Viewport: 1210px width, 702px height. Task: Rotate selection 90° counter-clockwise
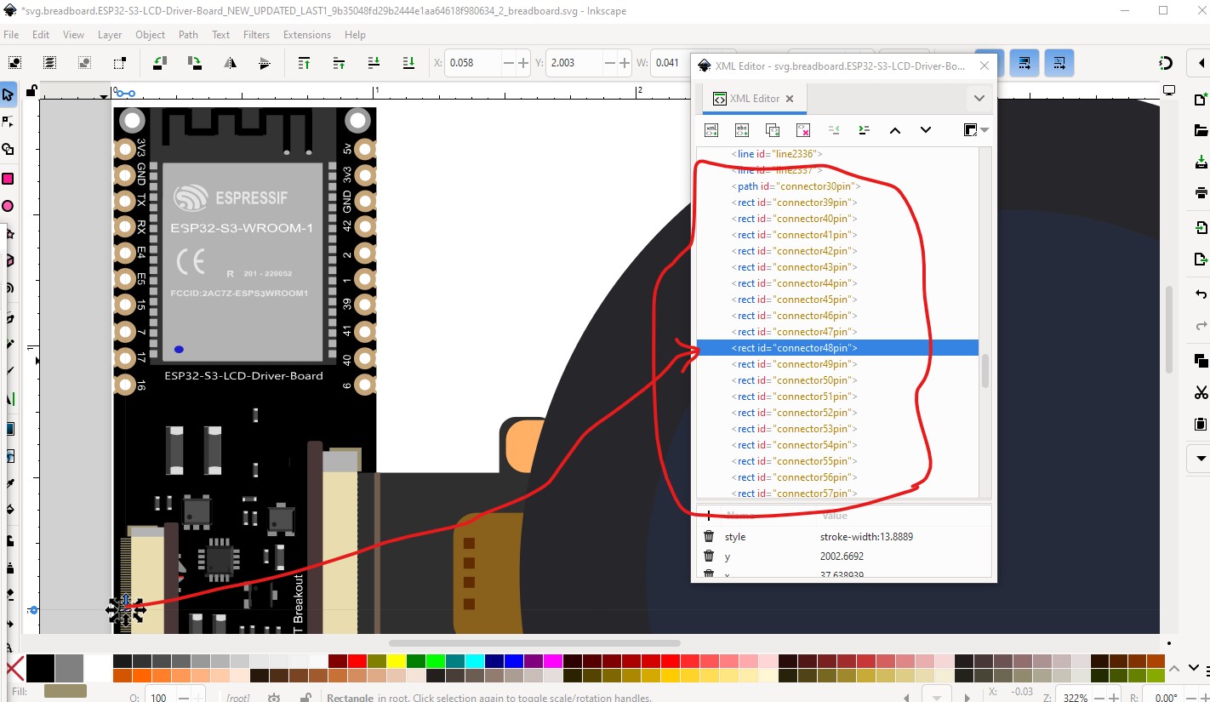(x=160, y=63)
